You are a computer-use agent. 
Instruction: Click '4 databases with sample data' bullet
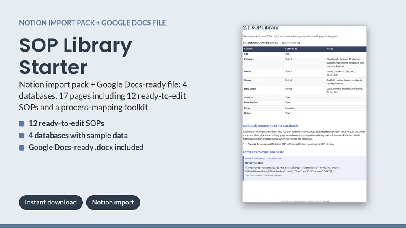78,136
